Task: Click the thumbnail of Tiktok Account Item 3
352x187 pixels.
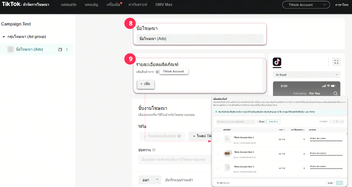Action: (228, 168)
